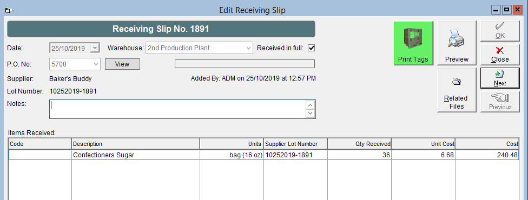Screen dimensions: 528x200
Task: Click the Related Files folder icon
Action: click(x=457, y=81)
